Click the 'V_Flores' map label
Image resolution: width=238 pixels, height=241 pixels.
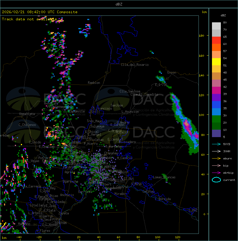point(43,231)
